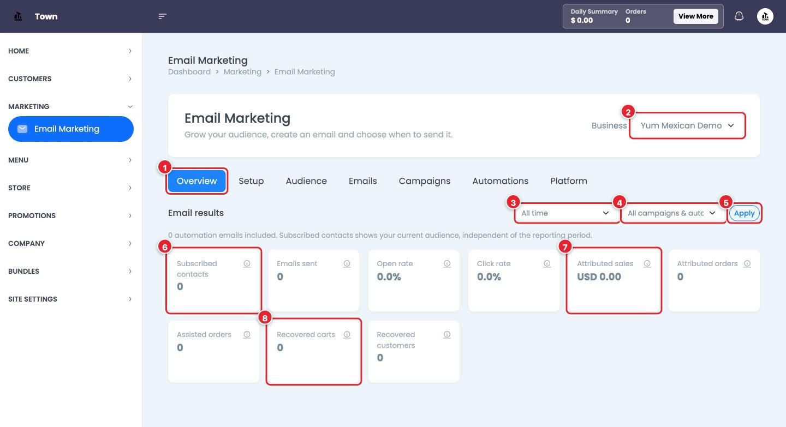
Task: Click the Apply filter button
Action: coord(744,213)
